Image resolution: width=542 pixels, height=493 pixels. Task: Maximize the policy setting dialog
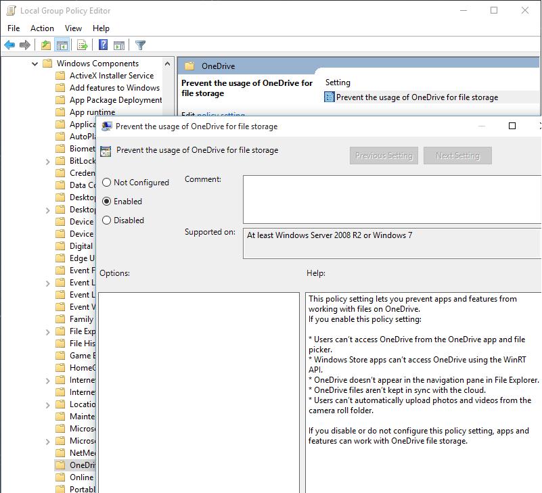click(x=512, y=126)
